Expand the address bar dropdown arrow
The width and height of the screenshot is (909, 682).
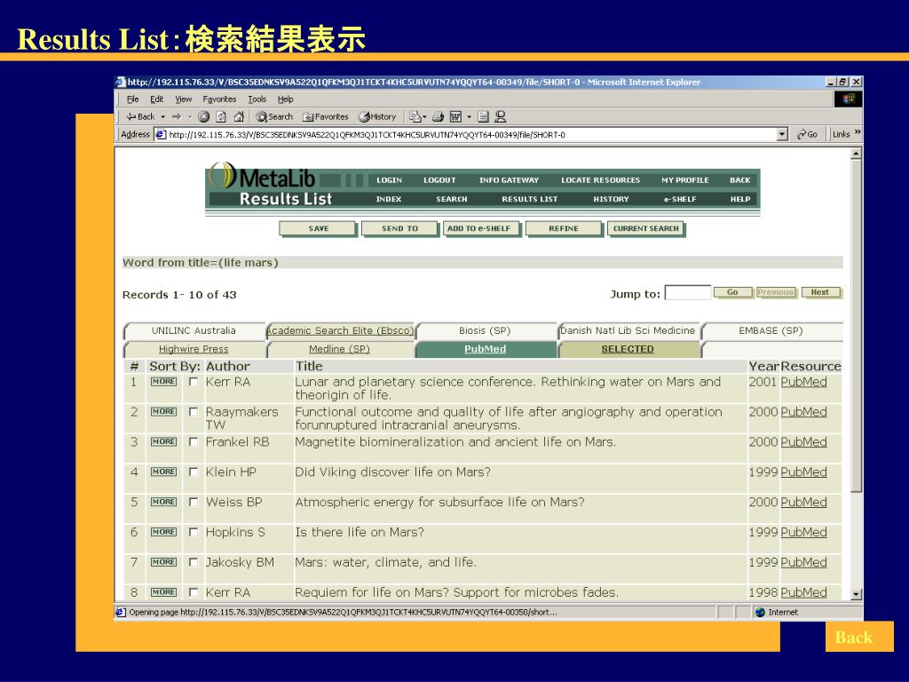(x=782, y=135)
